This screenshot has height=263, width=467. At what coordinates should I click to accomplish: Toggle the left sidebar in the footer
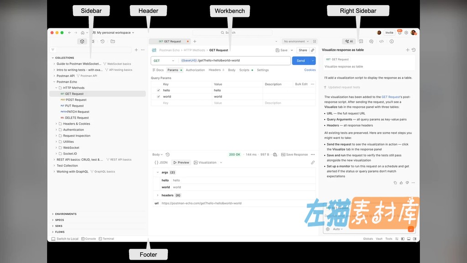[x=403, y=239]
